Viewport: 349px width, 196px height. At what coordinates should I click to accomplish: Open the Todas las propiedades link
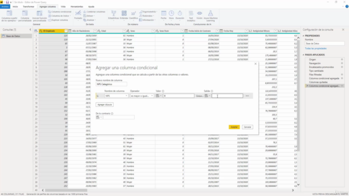(x=316, y=48)
